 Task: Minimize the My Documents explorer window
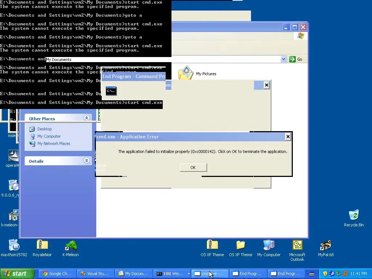pos(286,27)
